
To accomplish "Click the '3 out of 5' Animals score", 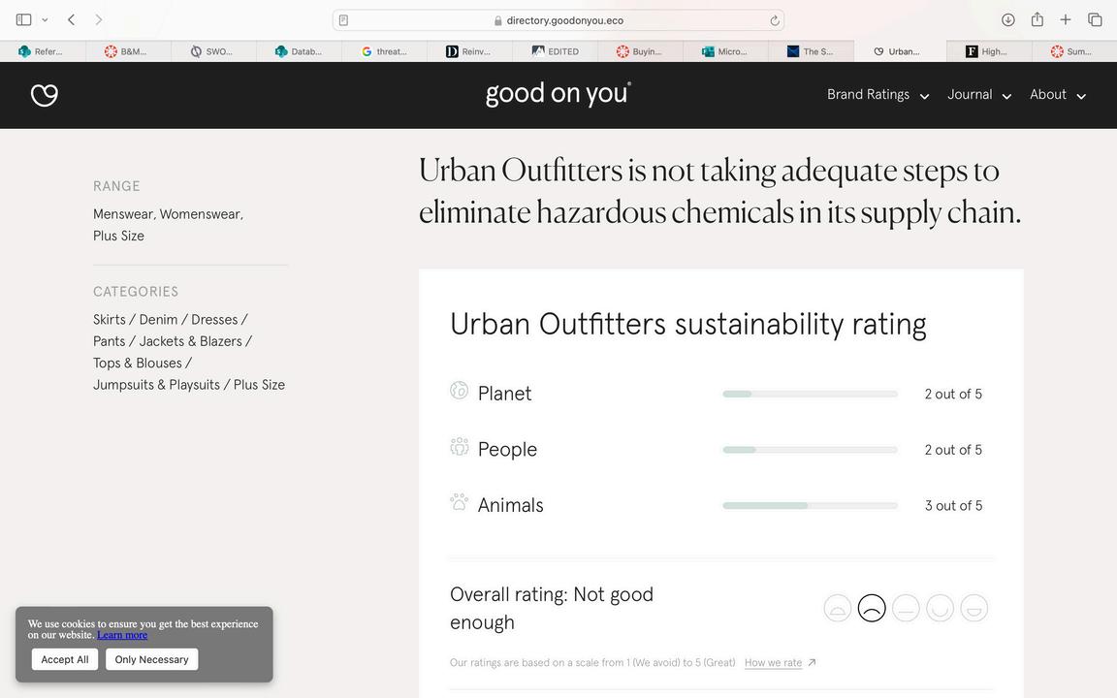I will [x=953, y=506].
